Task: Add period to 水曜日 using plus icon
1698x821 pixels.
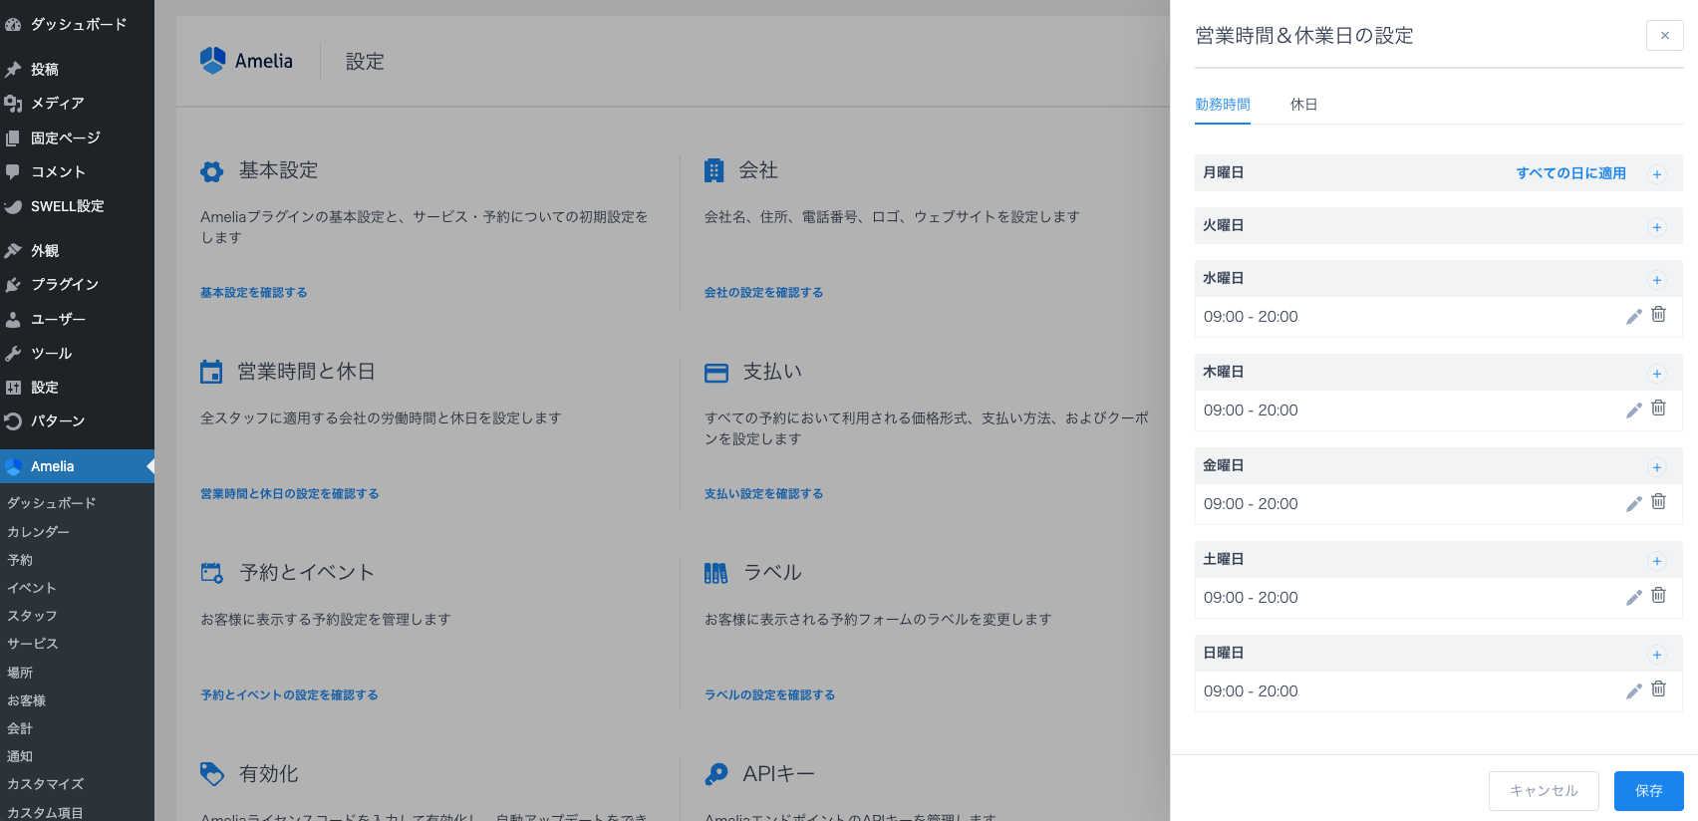Action: (x=1656, y=280)
